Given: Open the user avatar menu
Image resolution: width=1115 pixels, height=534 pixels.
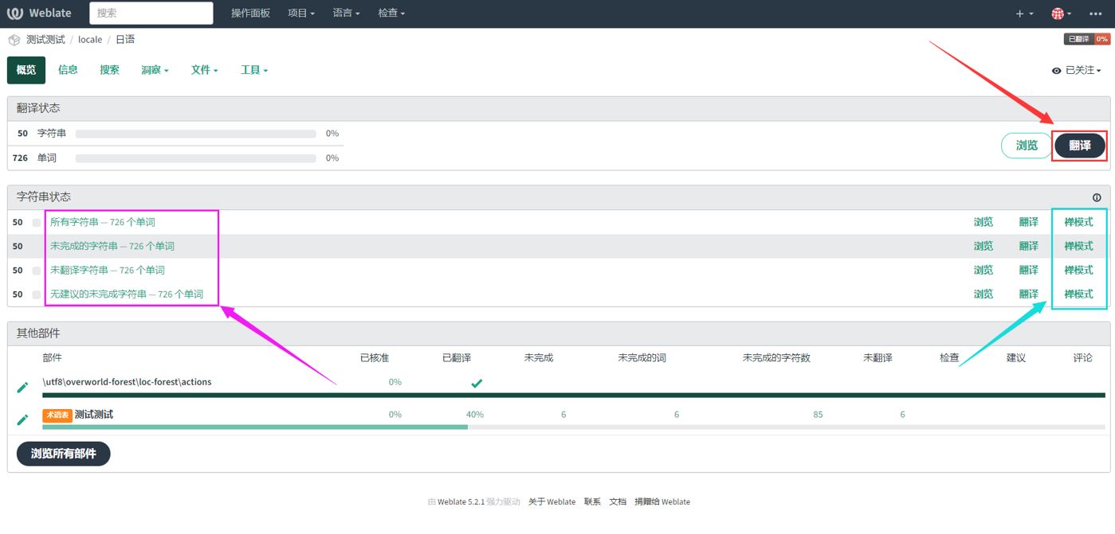Looking at the screenshot, I should point(1060,14).
